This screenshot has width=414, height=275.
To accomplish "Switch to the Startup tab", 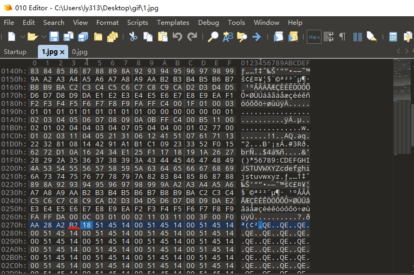I will click(15, 52).
